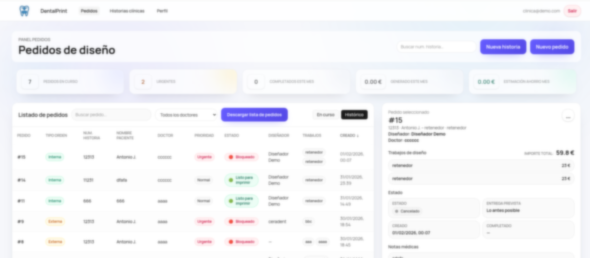Click the green Listo para imprimir badge of order #14
Screen dimensions: 590x258
pos(241,180)
